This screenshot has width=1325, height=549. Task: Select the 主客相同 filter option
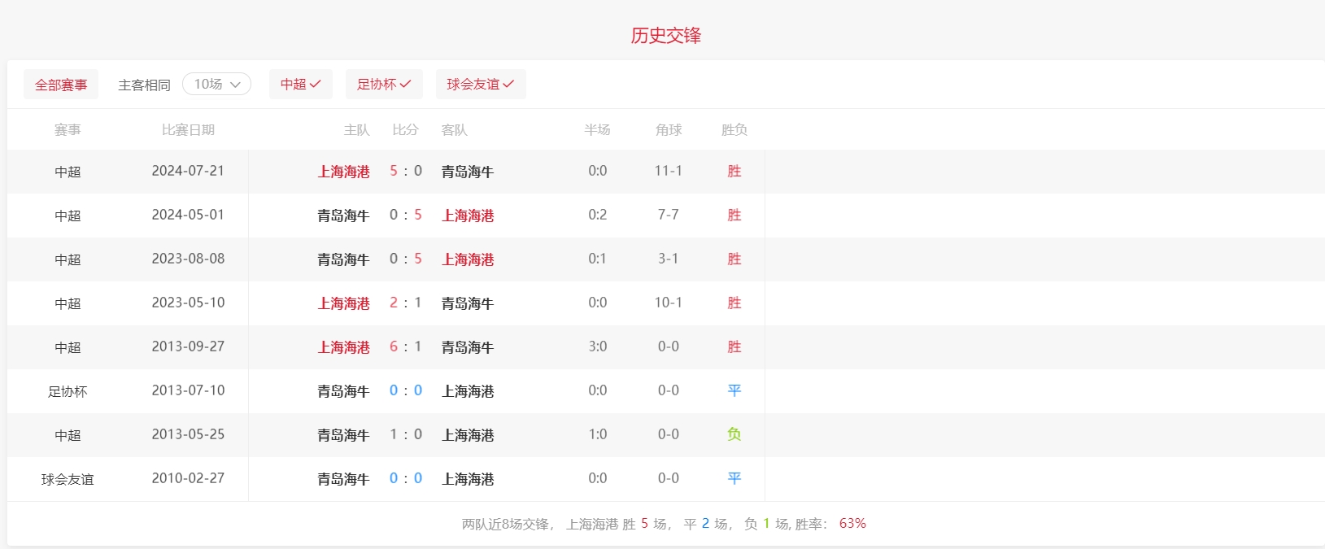pos(144,85)
